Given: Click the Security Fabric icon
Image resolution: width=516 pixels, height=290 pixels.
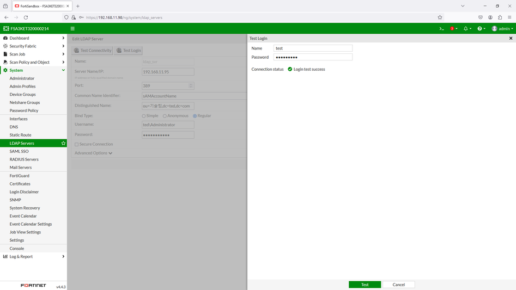Looking at the screenshot, I should [x=5, y=46].
